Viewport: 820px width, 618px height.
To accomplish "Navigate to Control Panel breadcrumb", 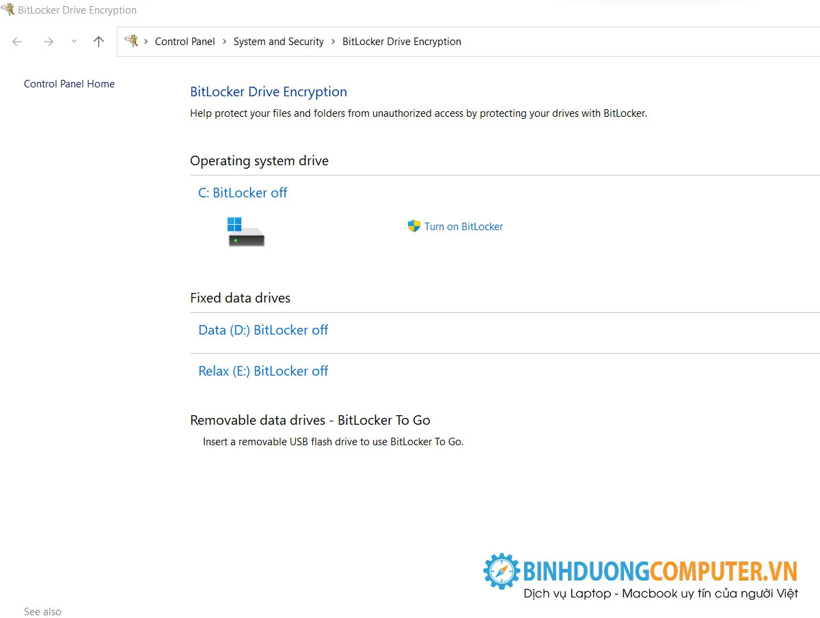I will point(184,42).
